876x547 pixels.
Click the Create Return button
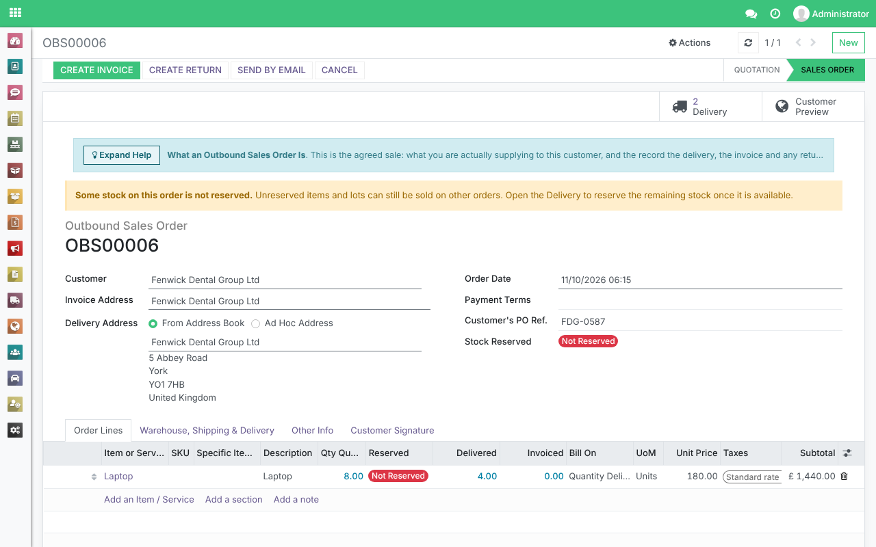pos(185,70)
